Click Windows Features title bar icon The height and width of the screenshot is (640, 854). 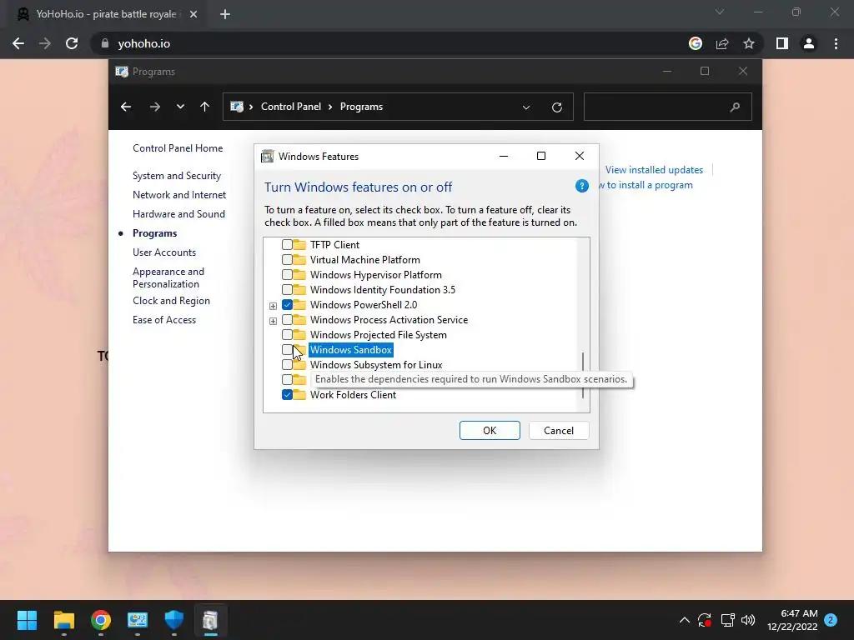[x=268, y=157]
